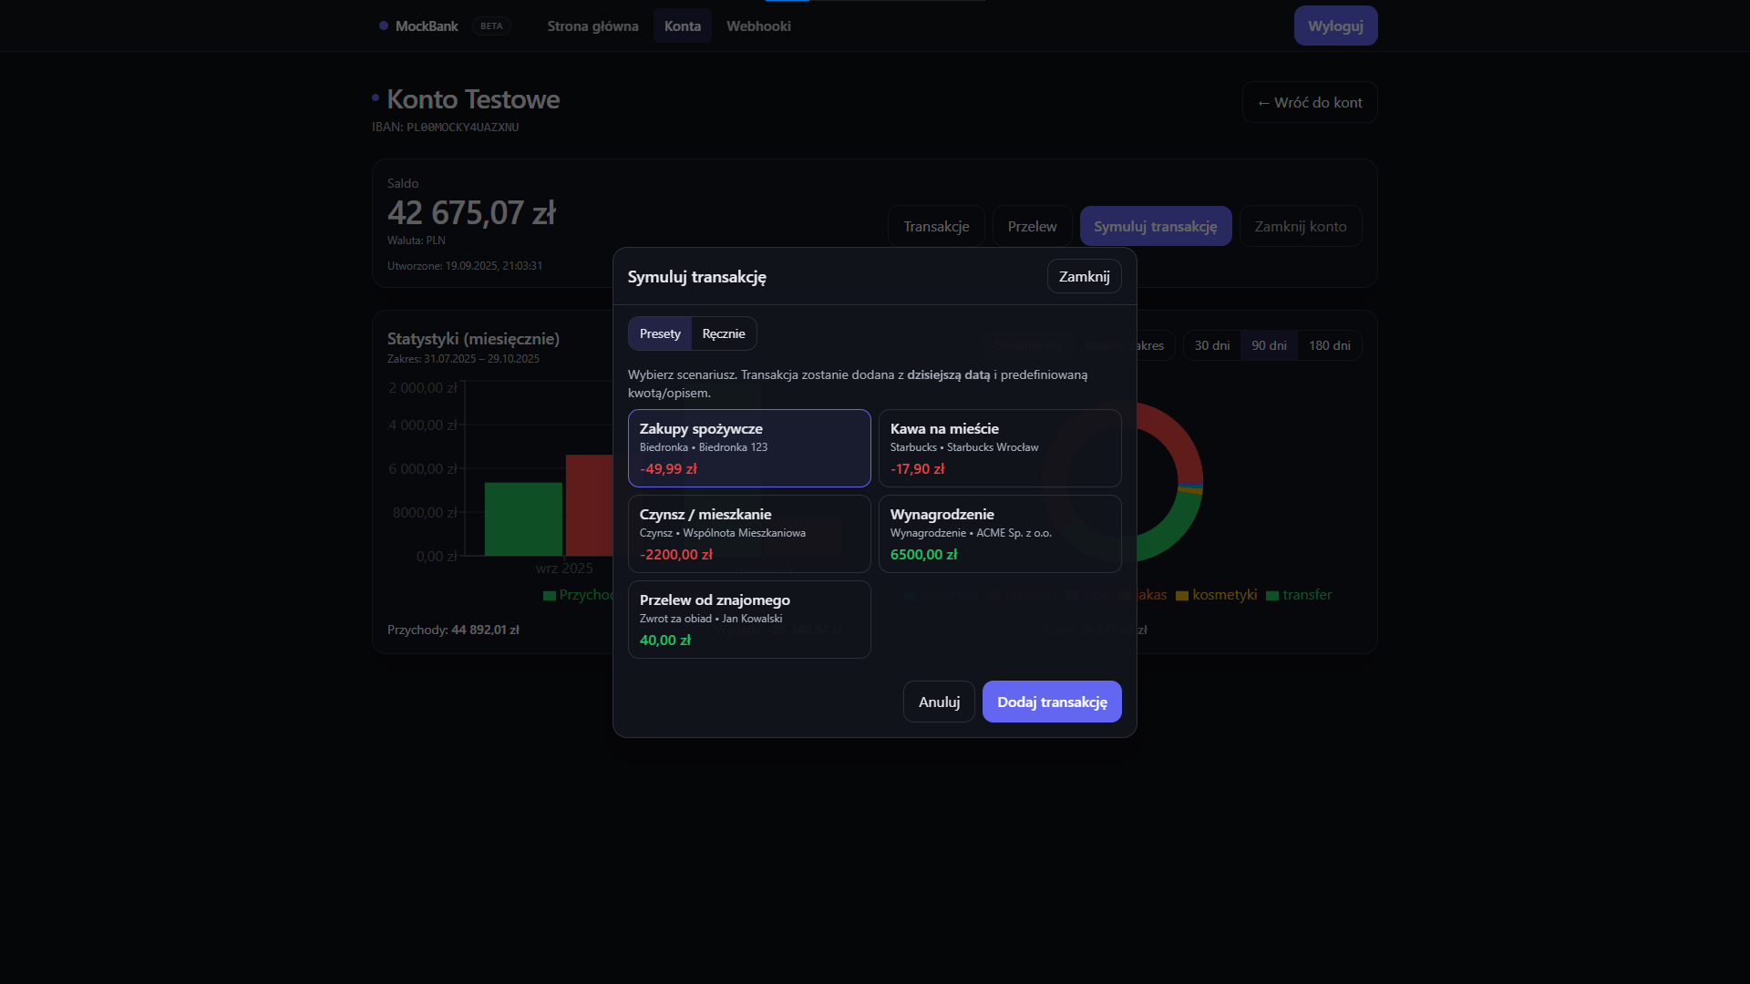Image resolution: width=1750 pixels, height=984 pixels.
Task: Click the MockBank logo dot
Action: click(x=384, y=26)
